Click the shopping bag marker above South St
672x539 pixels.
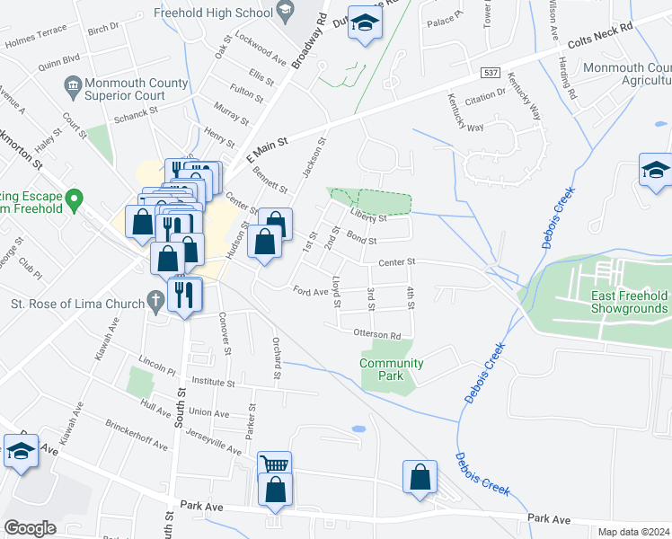[168, 260]
